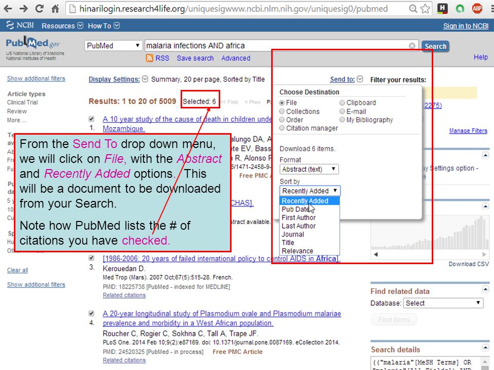The height and width of the screenshot is (370, 494).
Task: Choose First Author in sort list
Action: click(x=309, y=218)
